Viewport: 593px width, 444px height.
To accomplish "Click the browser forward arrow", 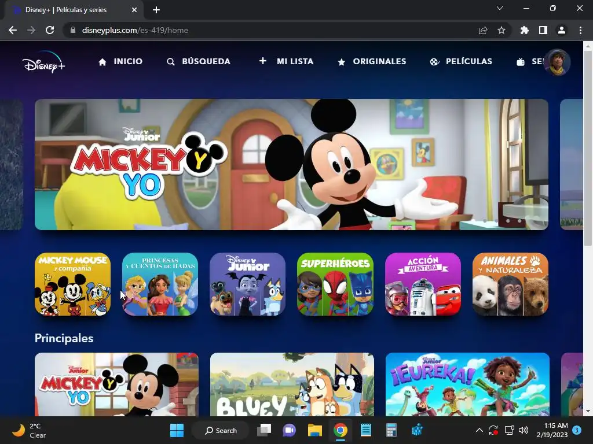I will [x=31, y=30].
